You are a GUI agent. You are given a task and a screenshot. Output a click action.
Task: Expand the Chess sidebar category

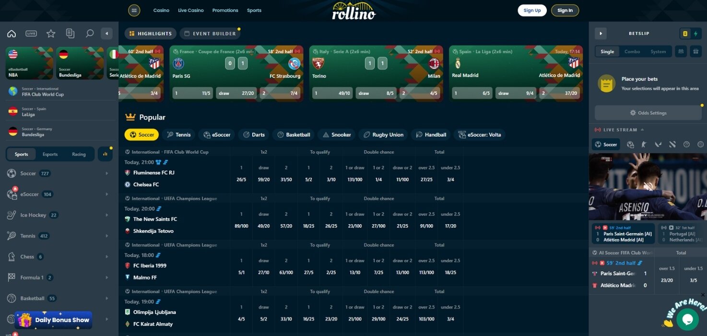(x=59, y=257)
